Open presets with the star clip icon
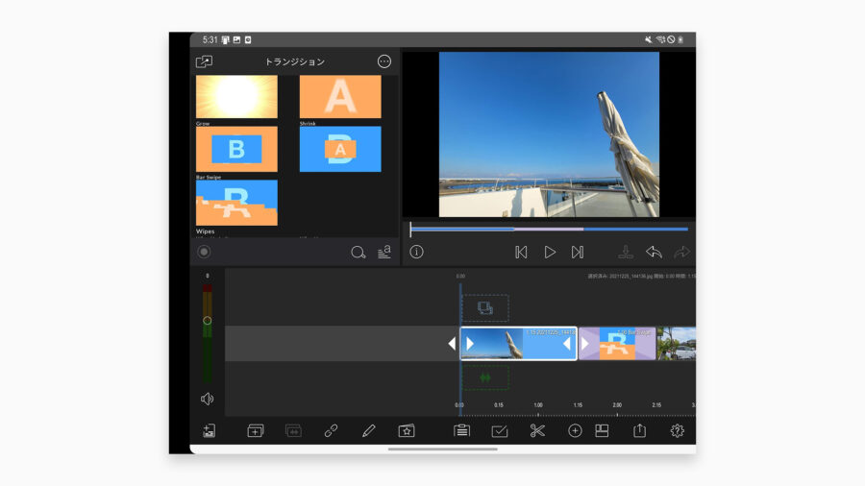Screen dimensions: 865x486 click(x=407, y=430)
